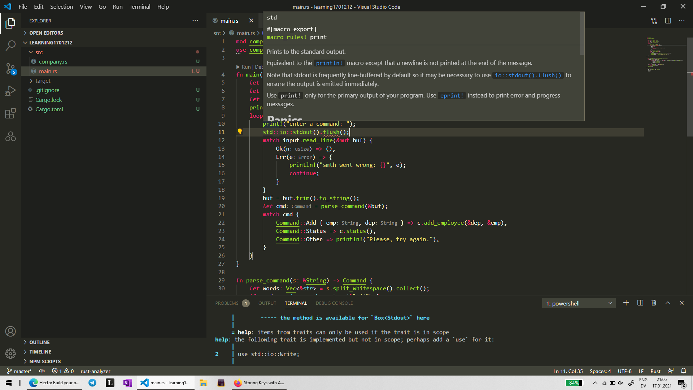Kill the terminal with trash icon

point(654,303)
